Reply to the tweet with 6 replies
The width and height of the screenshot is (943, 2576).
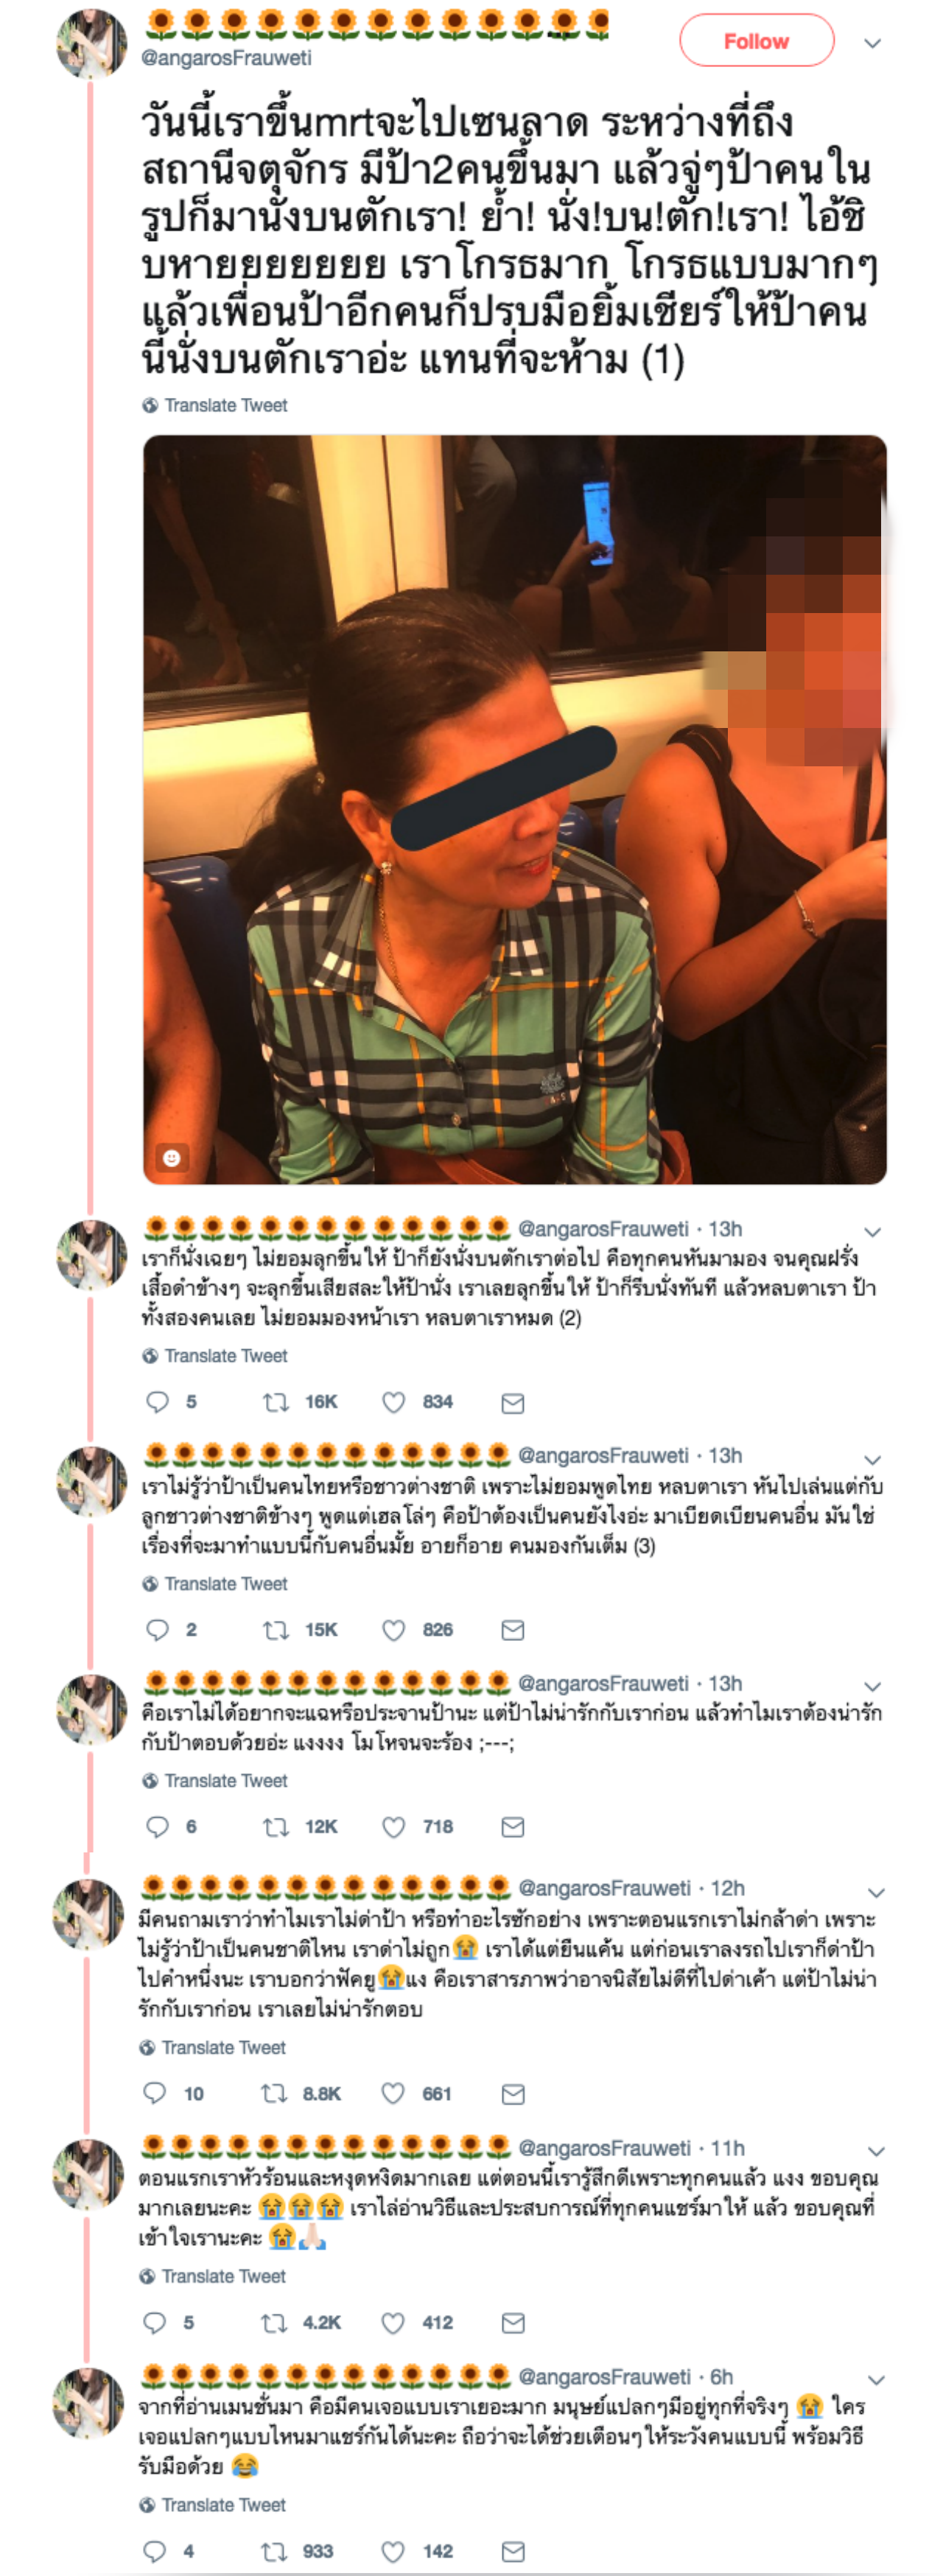coord(157,1827)
